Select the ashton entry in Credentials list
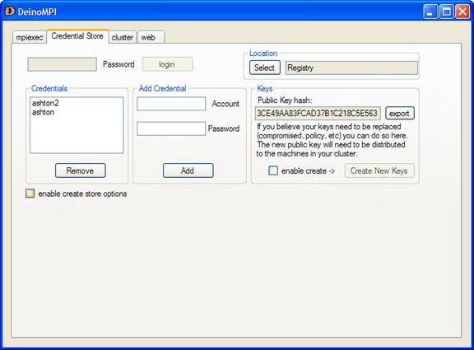Viewport: 474px width, 350px height. tap(44, 112)
